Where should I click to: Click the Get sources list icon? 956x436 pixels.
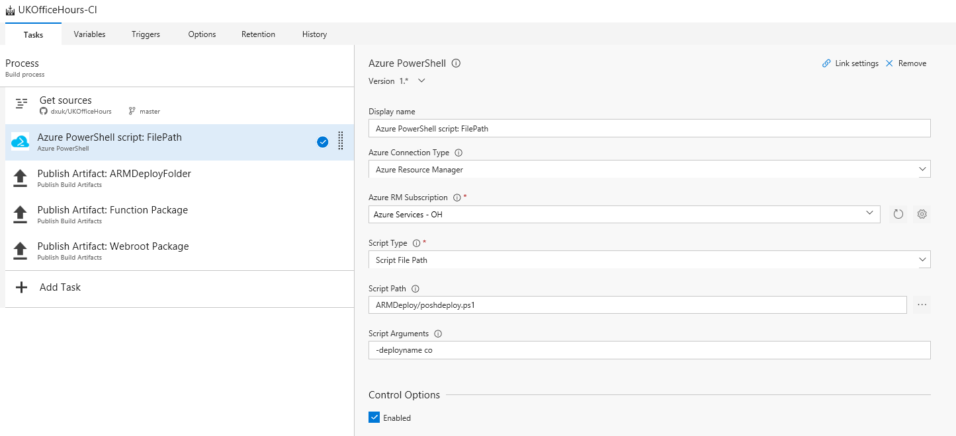[22, 103]
